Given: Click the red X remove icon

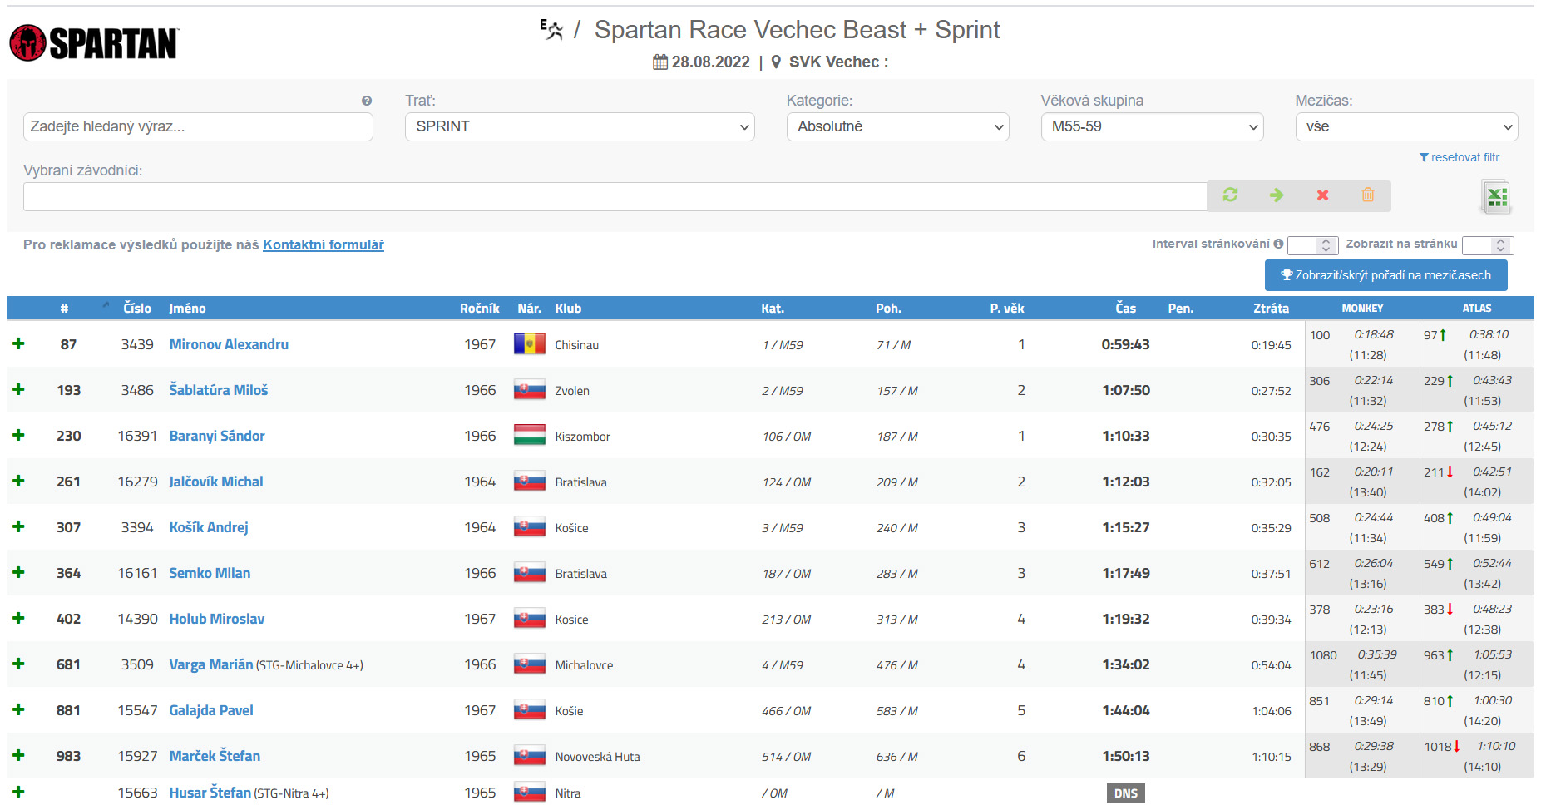Looking at the screenshot, I should [x=1322, y=195].
